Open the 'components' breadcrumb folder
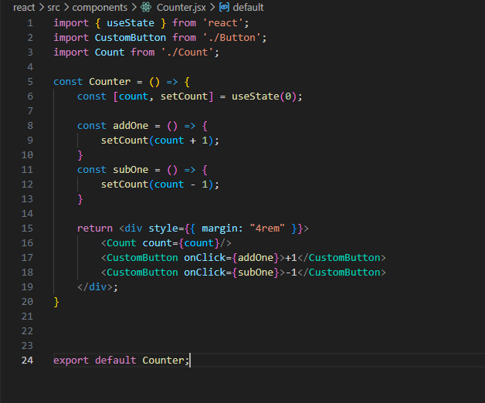Screen dimensions: 485x403 (100, 8)
